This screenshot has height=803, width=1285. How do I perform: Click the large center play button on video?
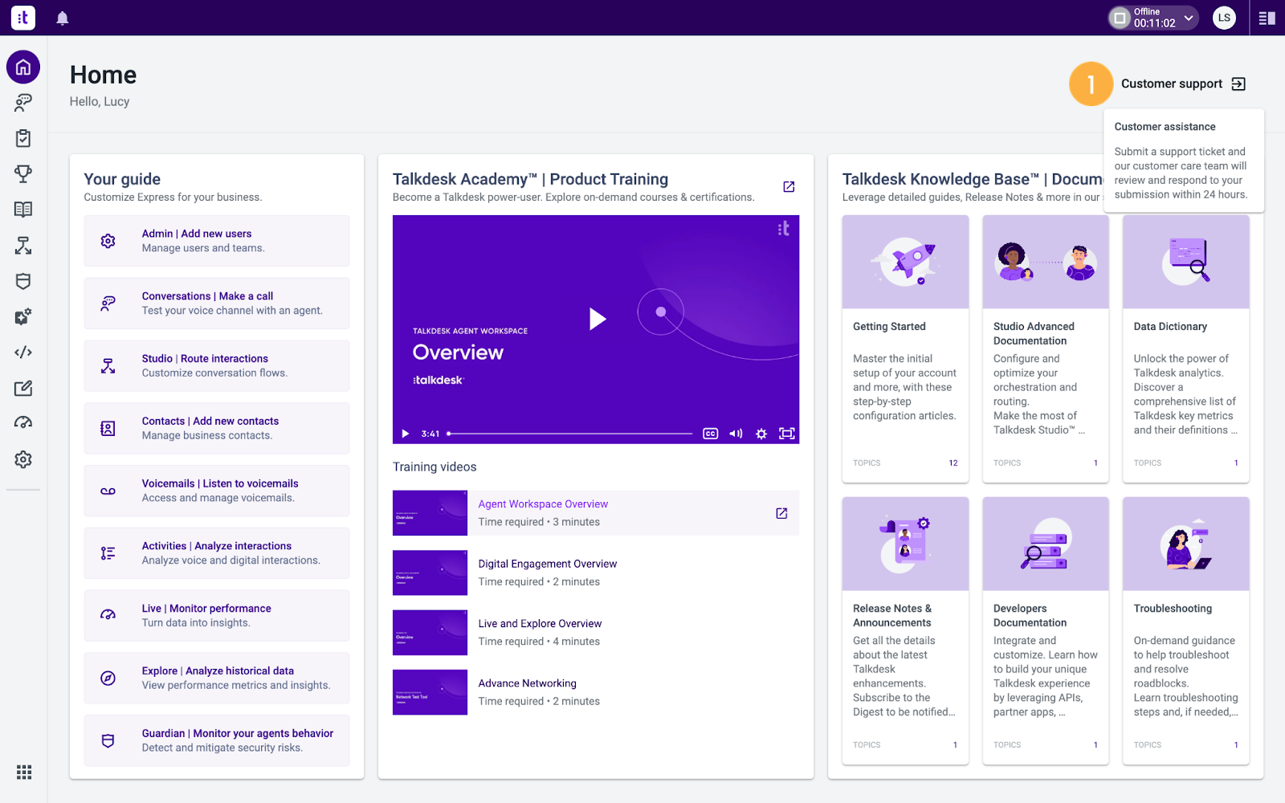point(597,319)
